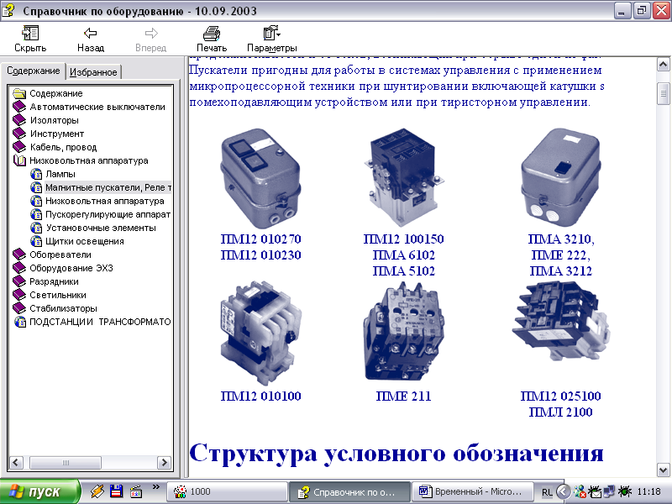The height and width of the screenshot is (504, 672).
Task: Click the Печать printer icon
Action: [x=212, y=33]
